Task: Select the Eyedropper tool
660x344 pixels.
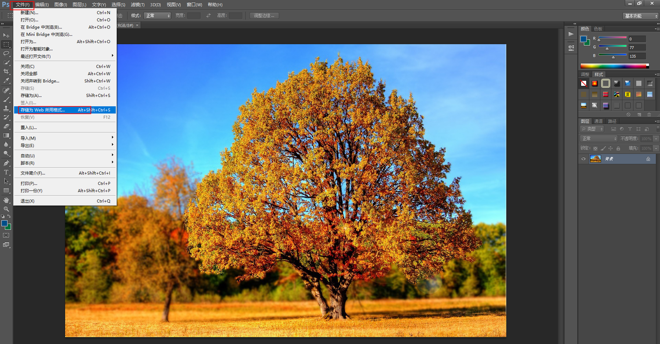Action: coord(6,81)
